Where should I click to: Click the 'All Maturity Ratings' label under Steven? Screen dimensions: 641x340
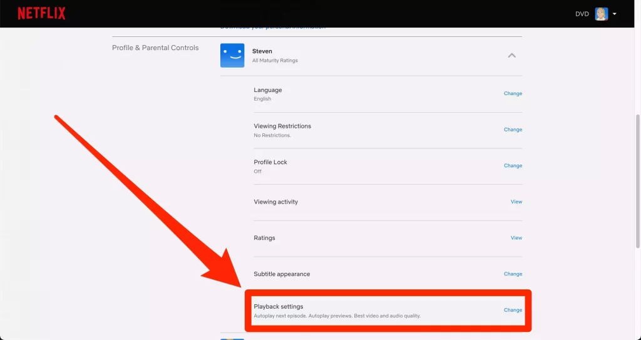275,61
